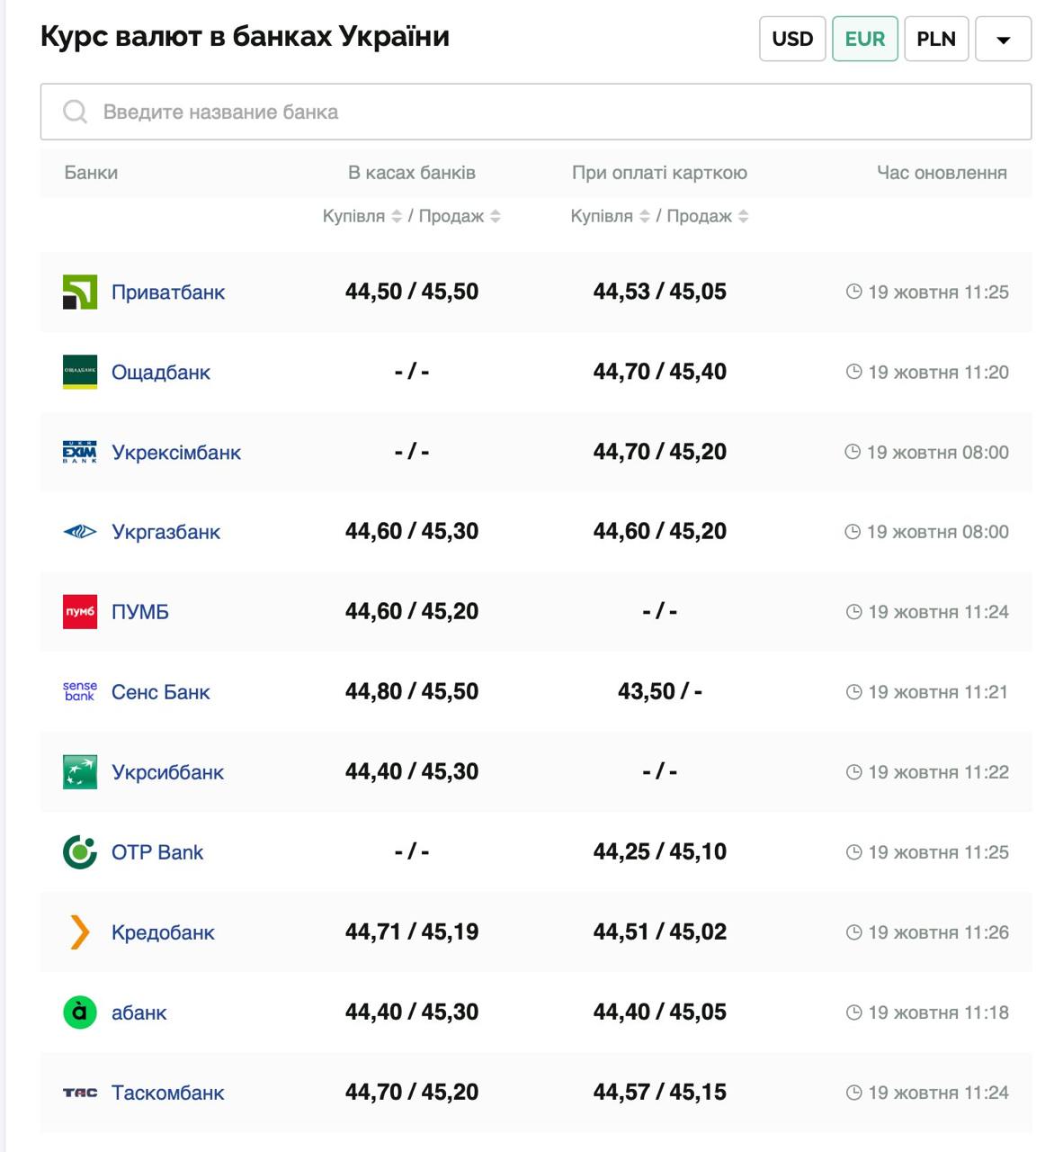This screenshot has height=1152, width=1063.
Task: Switch currency to USD
Action: [792, 39]
